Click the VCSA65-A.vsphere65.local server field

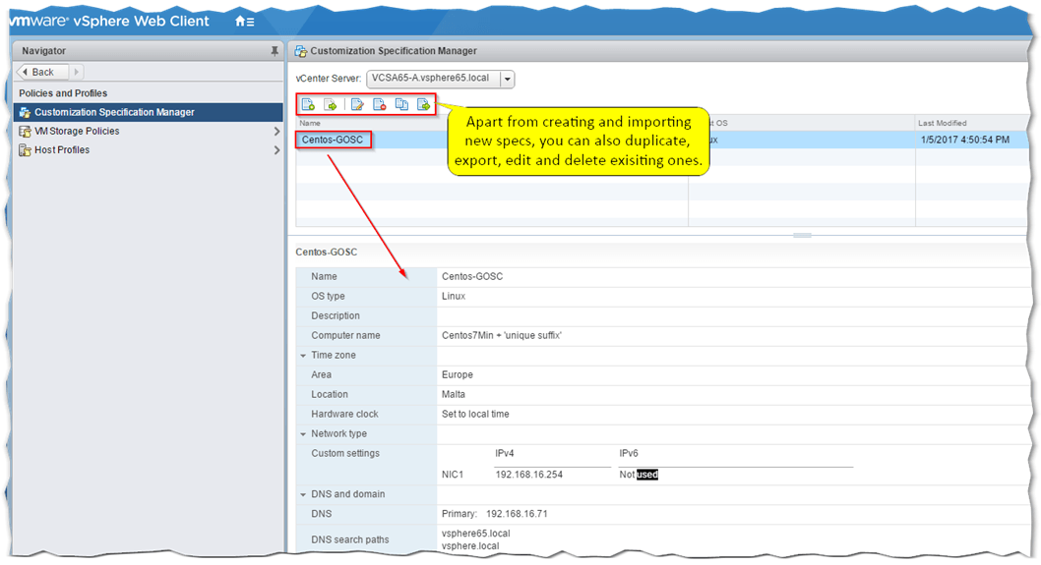(434, 79)
